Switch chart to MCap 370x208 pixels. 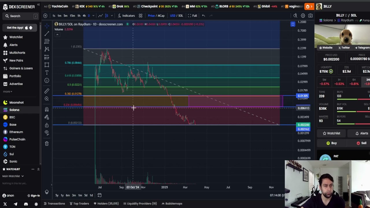coord(161,16)
